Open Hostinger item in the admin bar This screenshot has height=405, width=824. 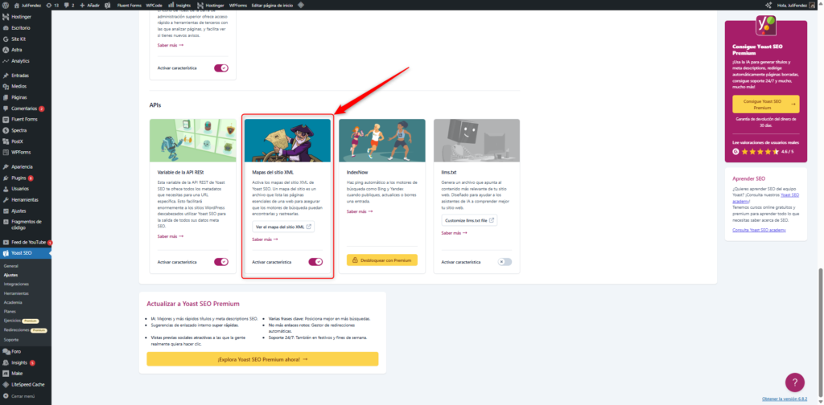[211, 5]
